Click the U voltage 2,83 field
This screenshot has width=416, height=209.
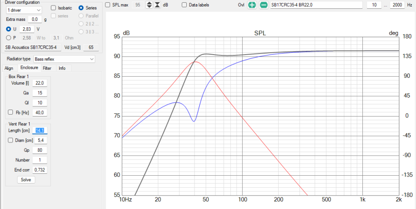click(x=27, y=29)
